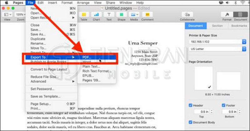Expand the Export To submenu
Image resolution: width=250 pixels, height=131 pixels.
(52, 57)
